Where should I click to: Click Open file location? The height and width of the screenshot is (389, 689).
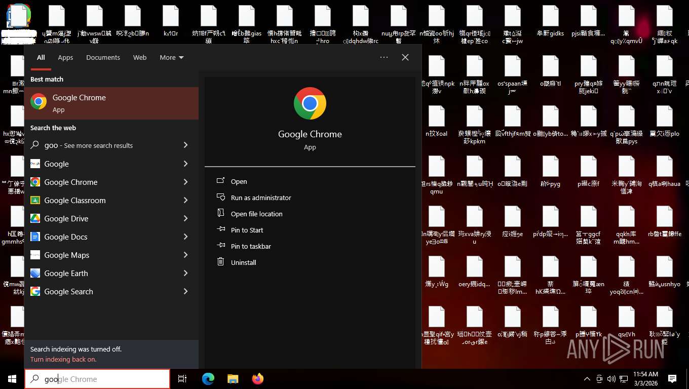[257, 214]
